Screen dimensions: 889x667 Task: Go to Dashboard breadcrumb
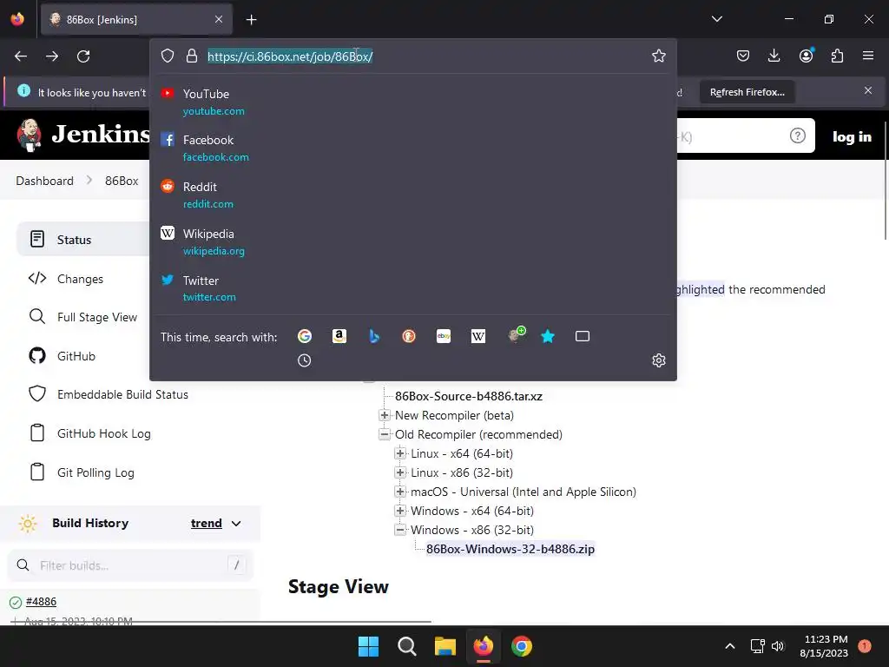point(45,181)
